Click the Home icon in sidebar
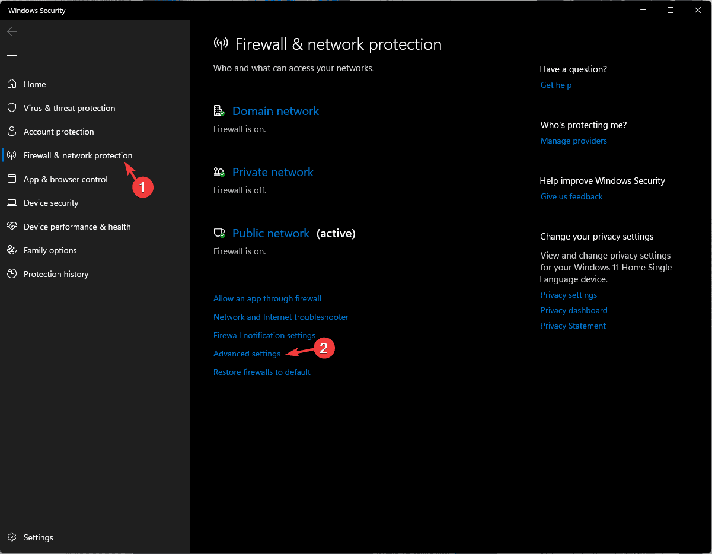Image resolution: width=712 pixels, height=554 pixels. pyautogui.click(x=12, y=84)
